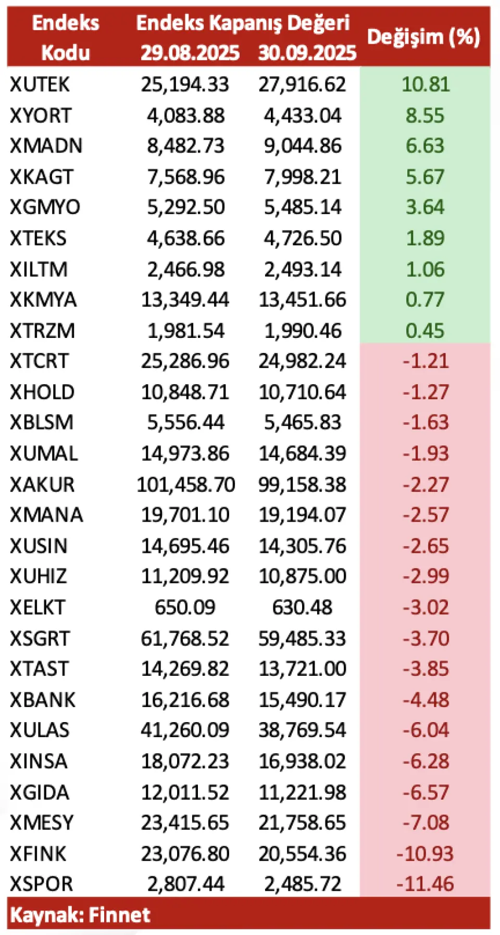The height and width of the screenshot is (935, 500).
Task: Select the XUTEK index code cell
Action: point(40,84)
